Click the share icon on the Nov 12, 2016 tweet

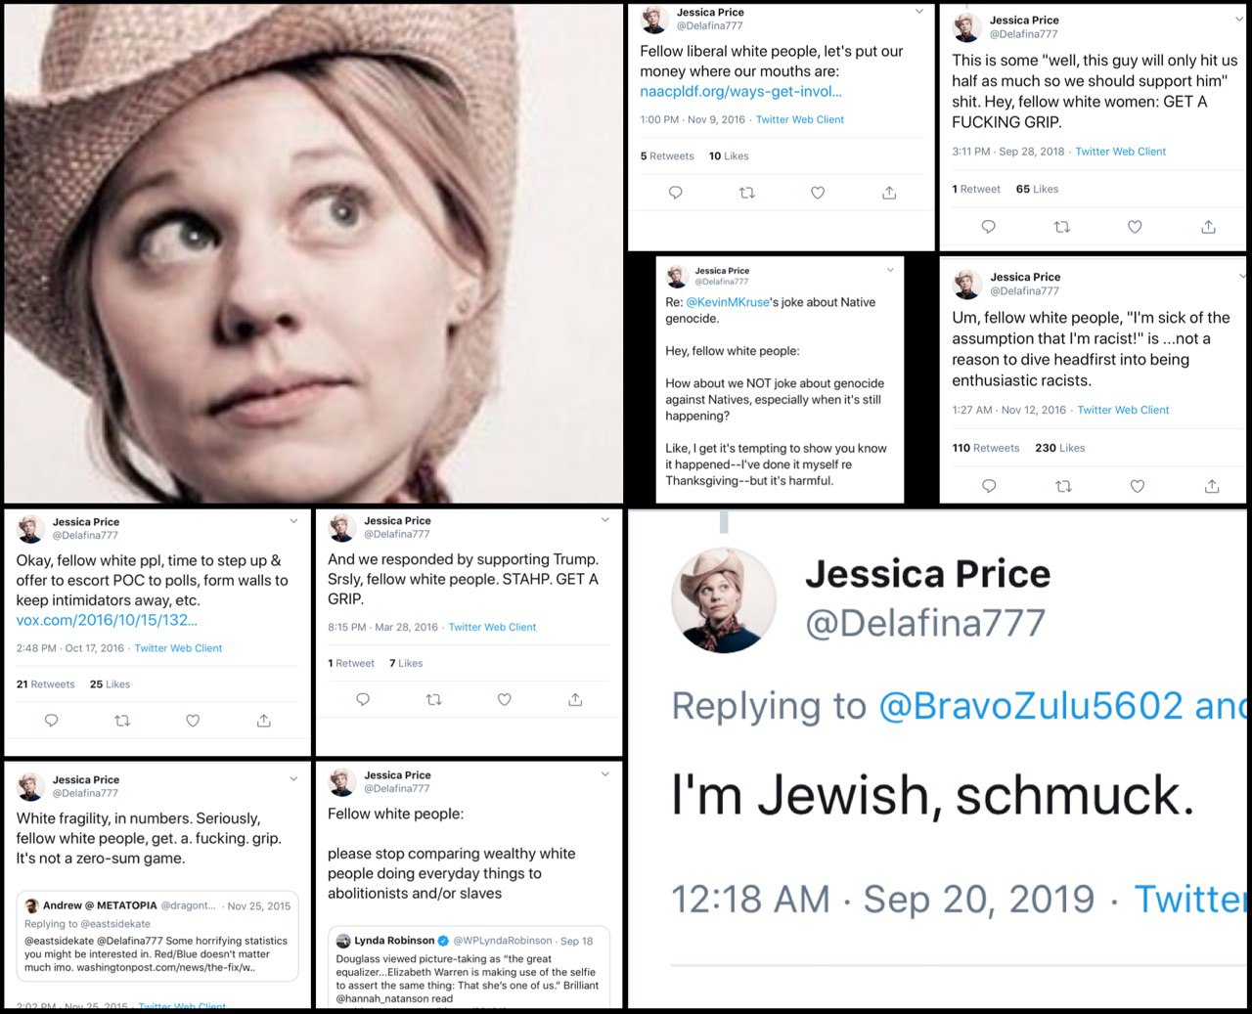1211,486
